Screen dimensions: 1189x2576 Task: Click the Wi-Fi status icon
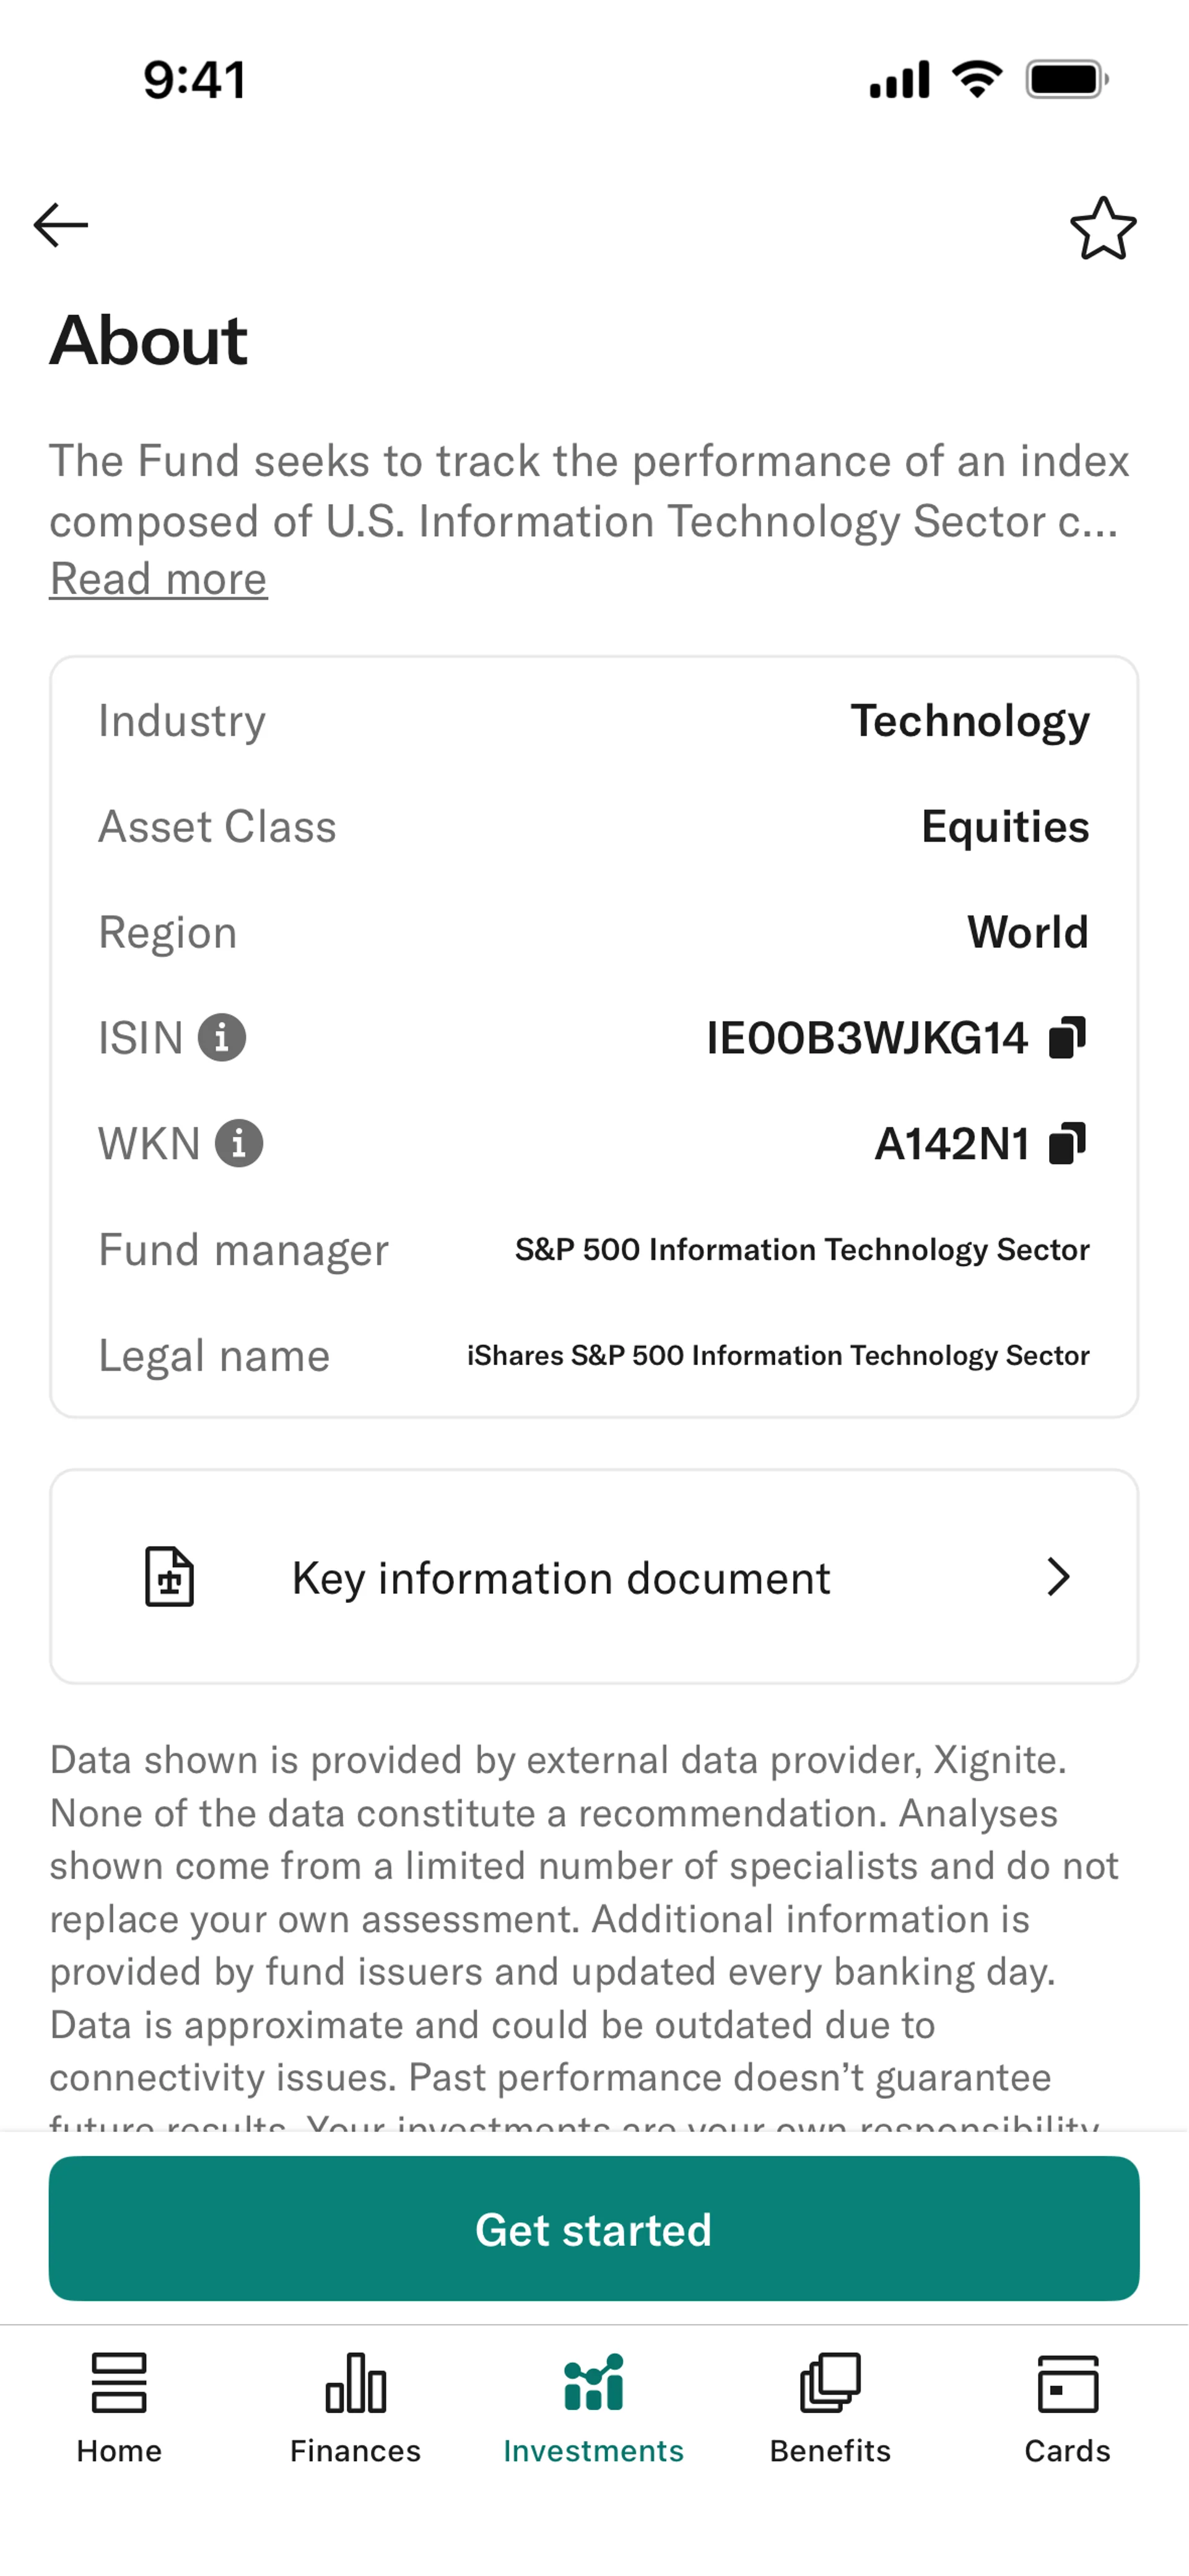coord(977,79)
